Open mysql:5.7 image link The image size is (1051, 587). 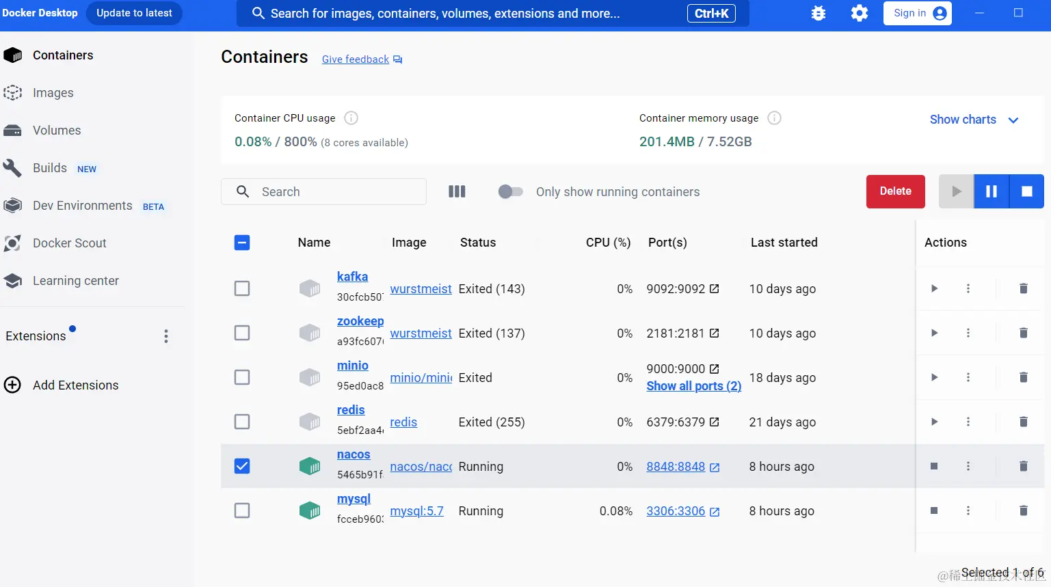(x=416, y=511)
